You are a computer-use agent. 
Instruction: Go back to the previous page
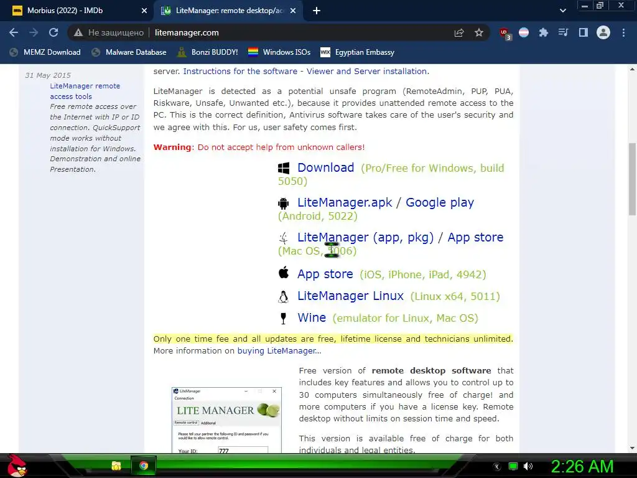pyautogui.click(x=14, y=32)
